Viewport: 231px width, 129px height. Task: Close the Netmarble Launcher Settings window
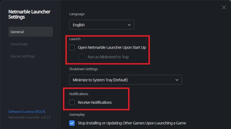point(224,7)
